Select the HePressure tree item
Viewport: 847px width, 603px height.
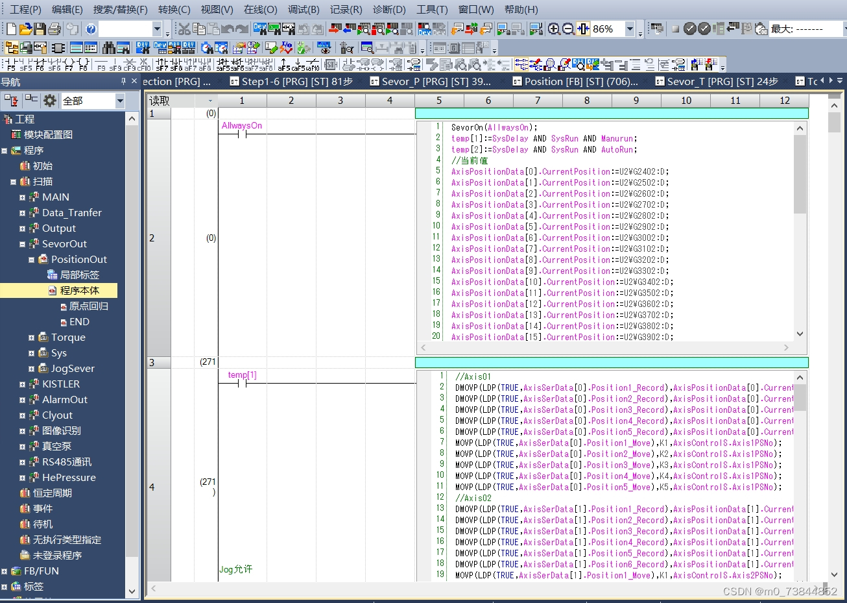[x=69, y=478]
